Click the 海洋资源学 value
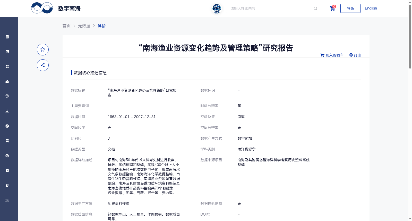This screenshot has width=412, height=221. pos(246,149)
